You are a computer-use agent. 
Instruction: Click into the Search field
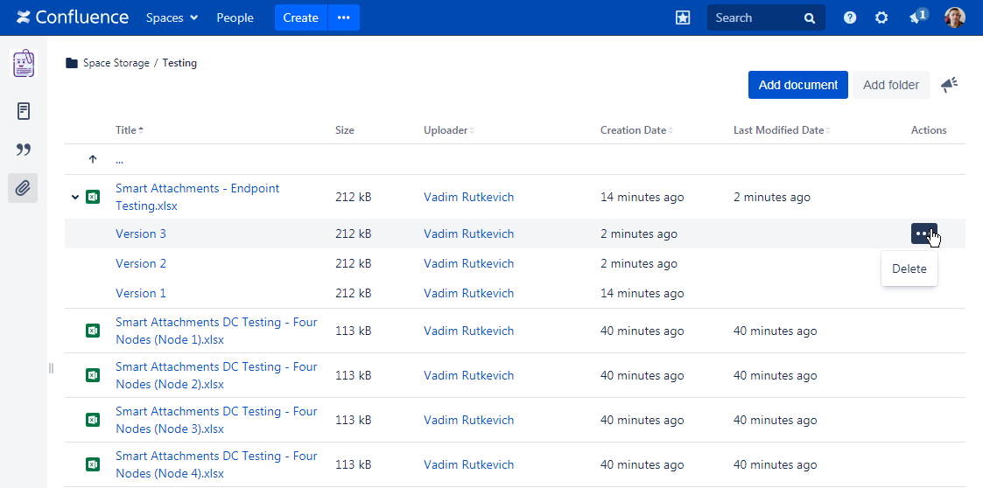(755, 17)
